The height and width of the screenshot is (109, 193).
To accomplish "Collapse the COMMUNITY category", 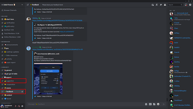I will [x=5, y=67].
